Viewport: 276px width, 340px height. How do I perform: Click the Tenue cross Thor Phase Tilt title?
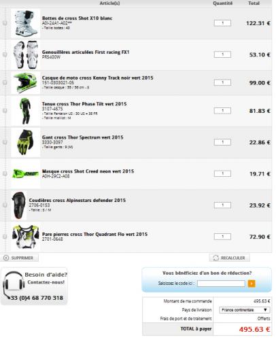(84, 104)
